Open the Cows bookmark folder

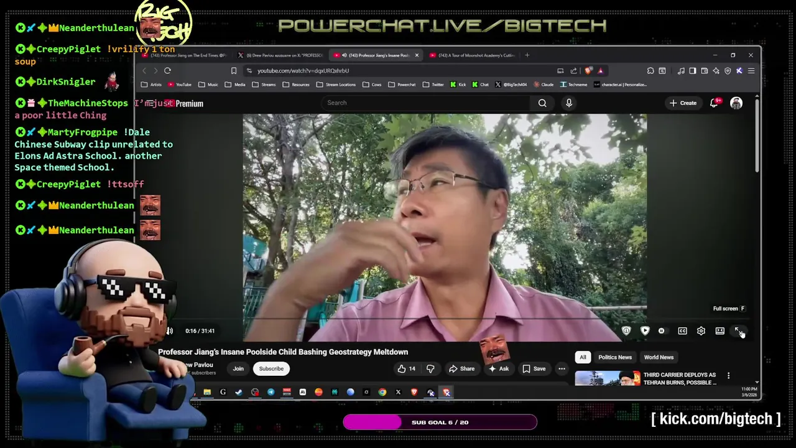372,85
